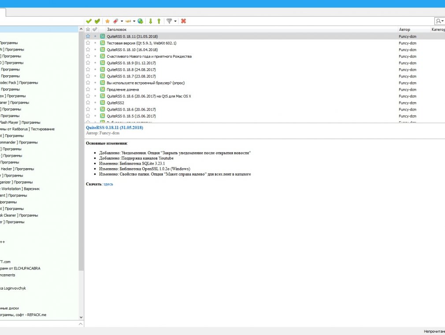
Task: Select news 'QuiteRSS 0.18.9 (01.12.2017)'
Action: [131, 63]
